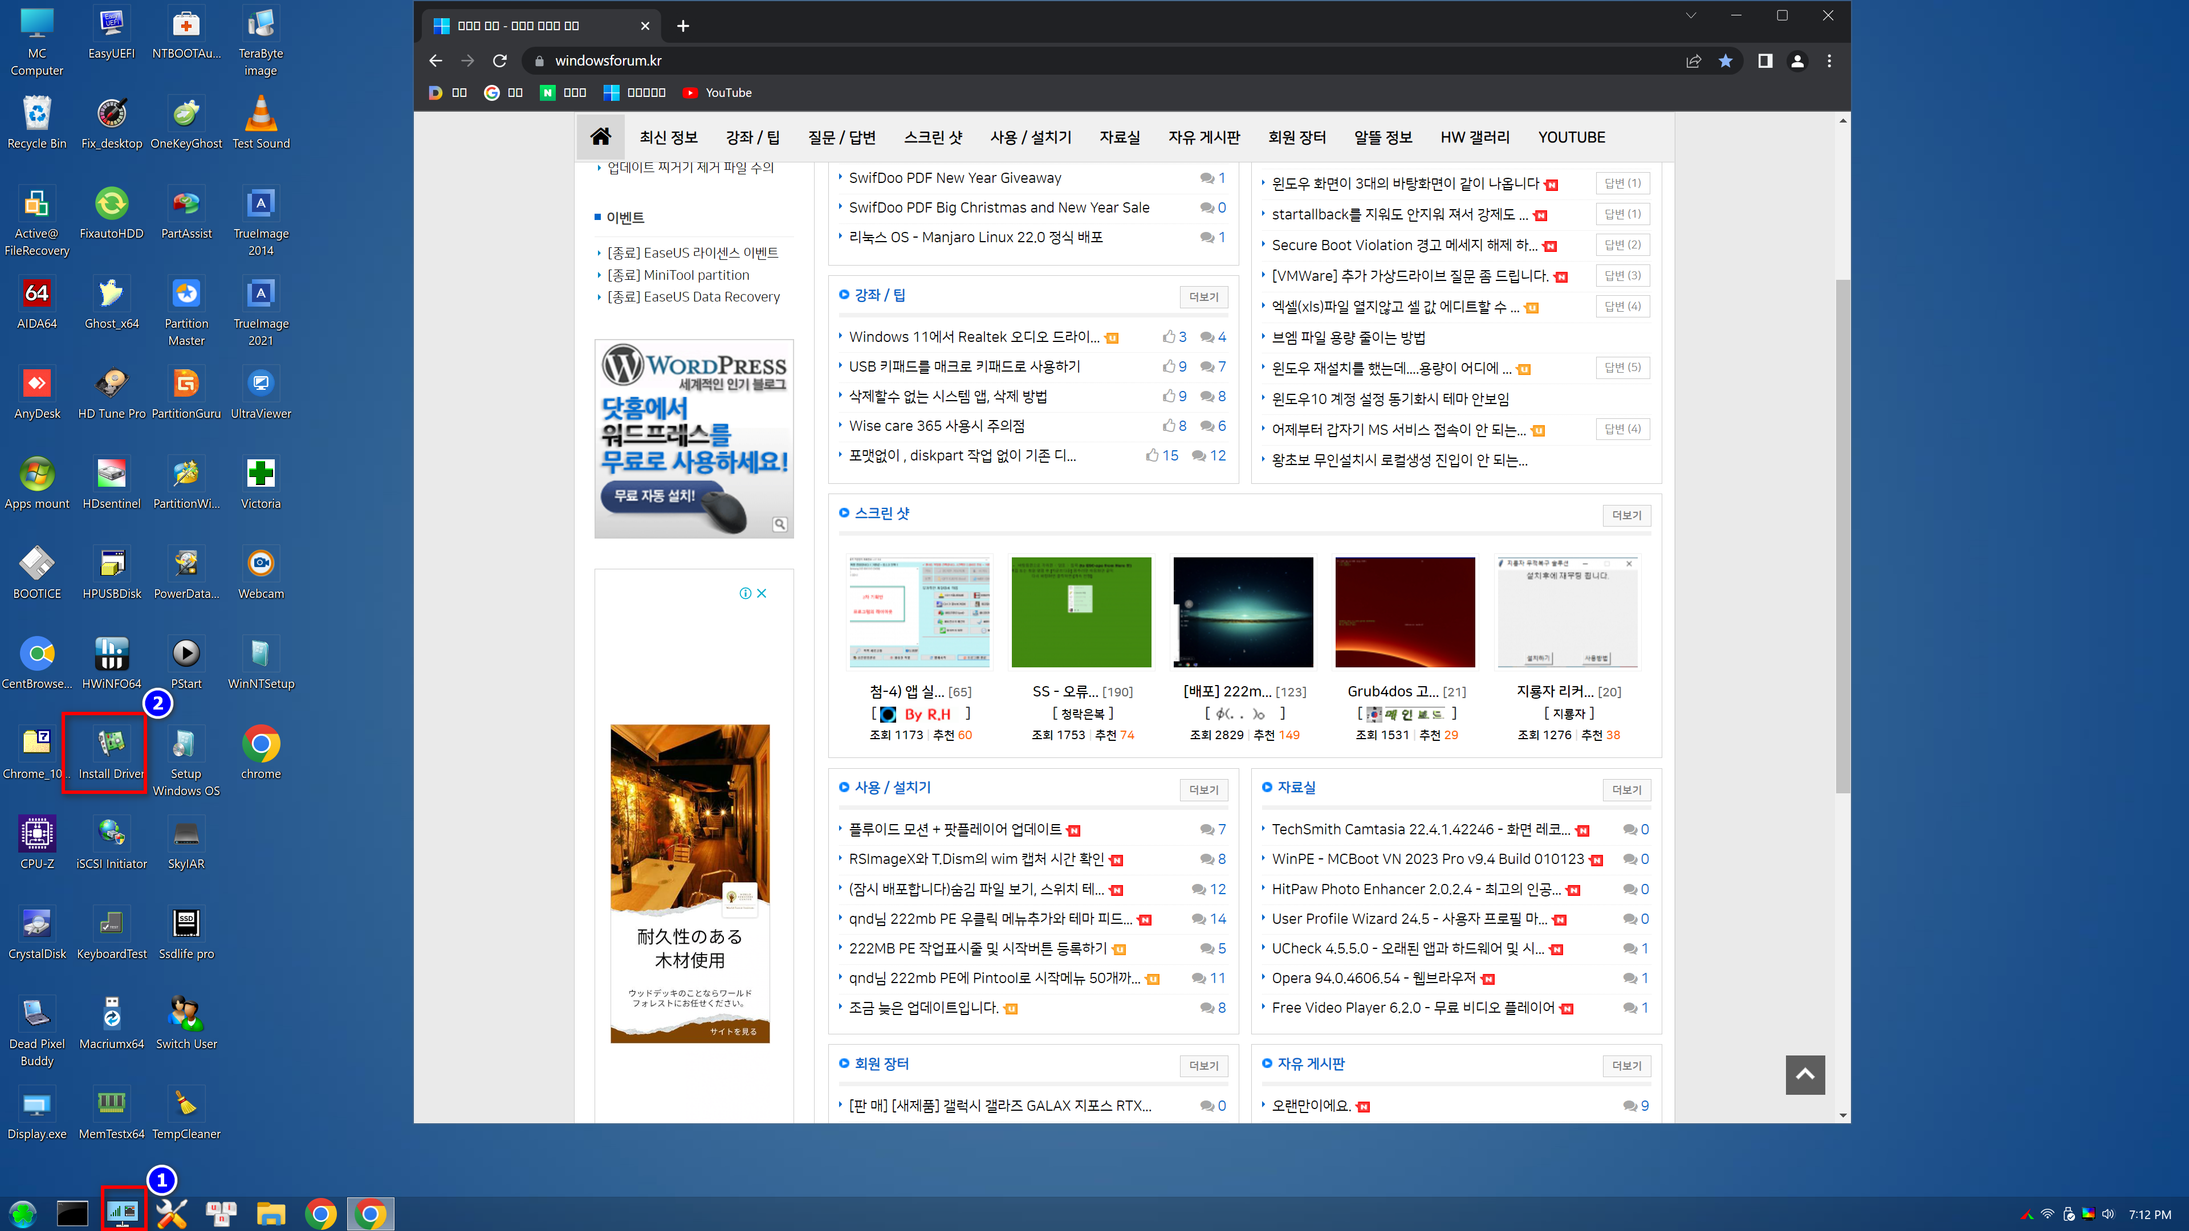Open the TempCleaner desktop icon
Screen dimensions: 2189x1231
186,1115
